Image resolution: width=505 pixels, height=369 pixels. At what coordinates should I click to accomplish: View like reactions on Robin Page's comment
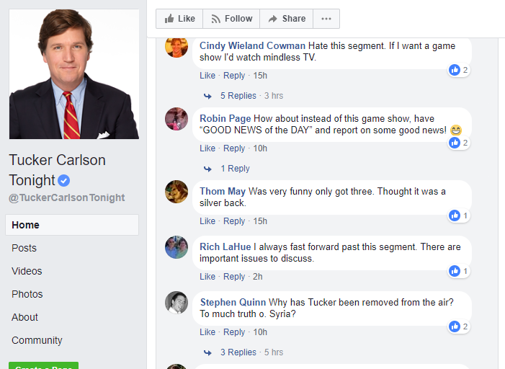(x=460, y=143)
